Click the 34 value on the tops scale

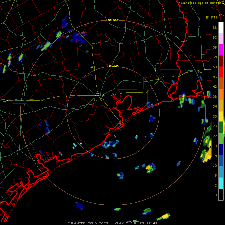[x=215, y=106]
